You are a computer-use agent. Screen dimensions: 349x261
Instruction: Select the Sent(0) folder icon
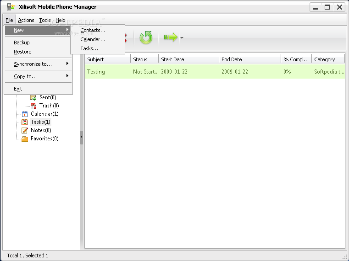click(33, 97)
